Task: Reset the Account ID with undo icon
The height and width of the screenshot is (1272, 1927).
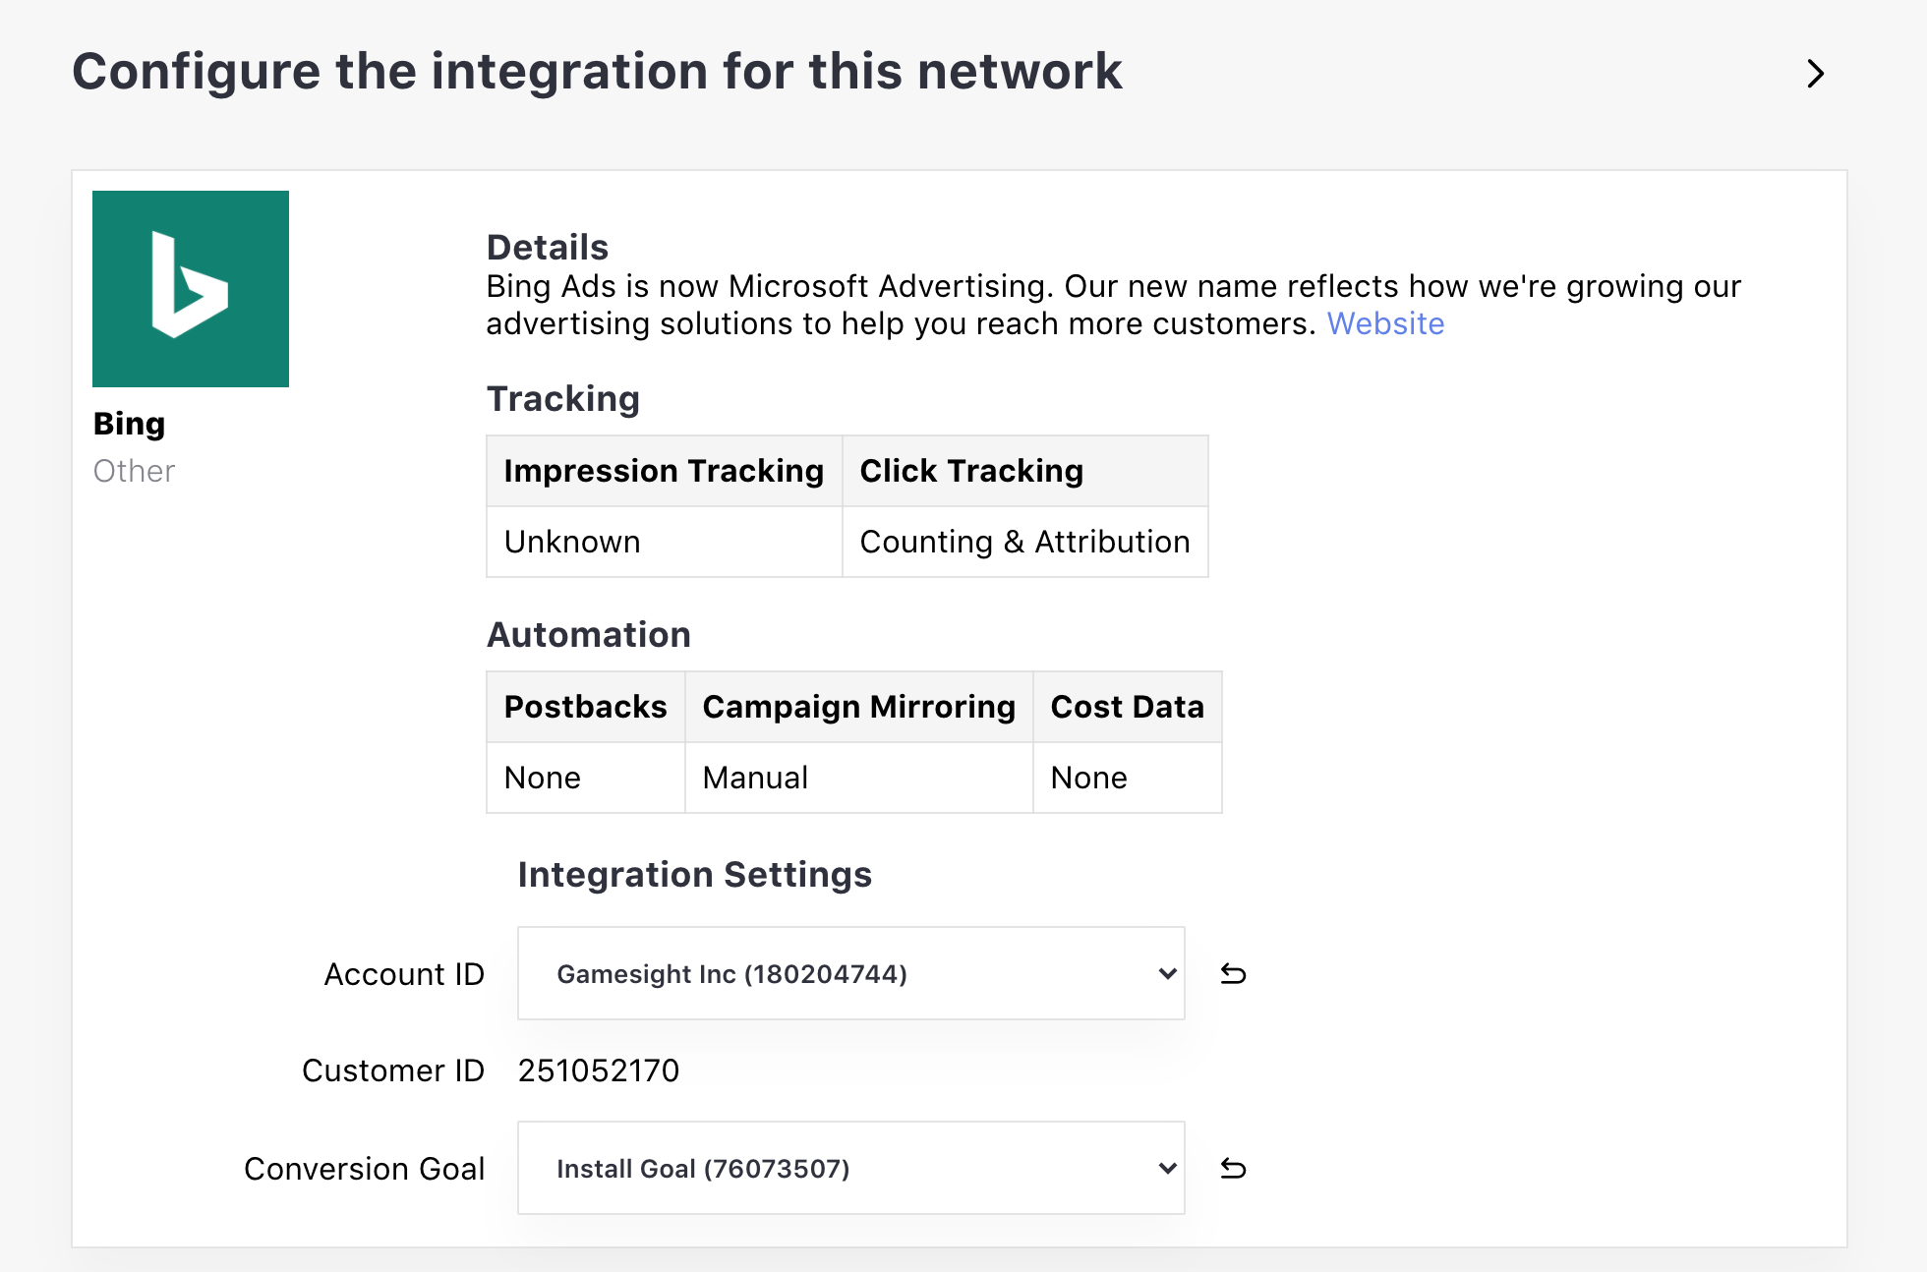Action: point(1233,973)
